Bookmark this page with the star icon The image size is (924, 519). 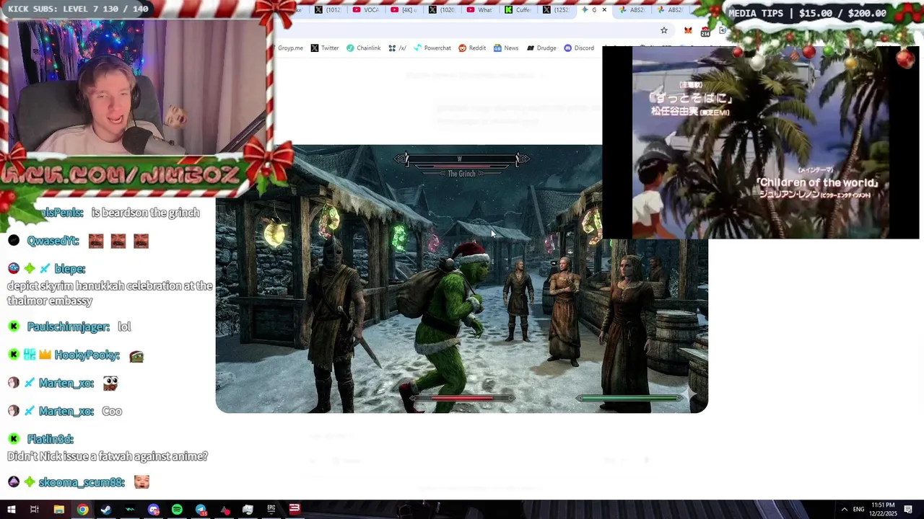[664, 30]
